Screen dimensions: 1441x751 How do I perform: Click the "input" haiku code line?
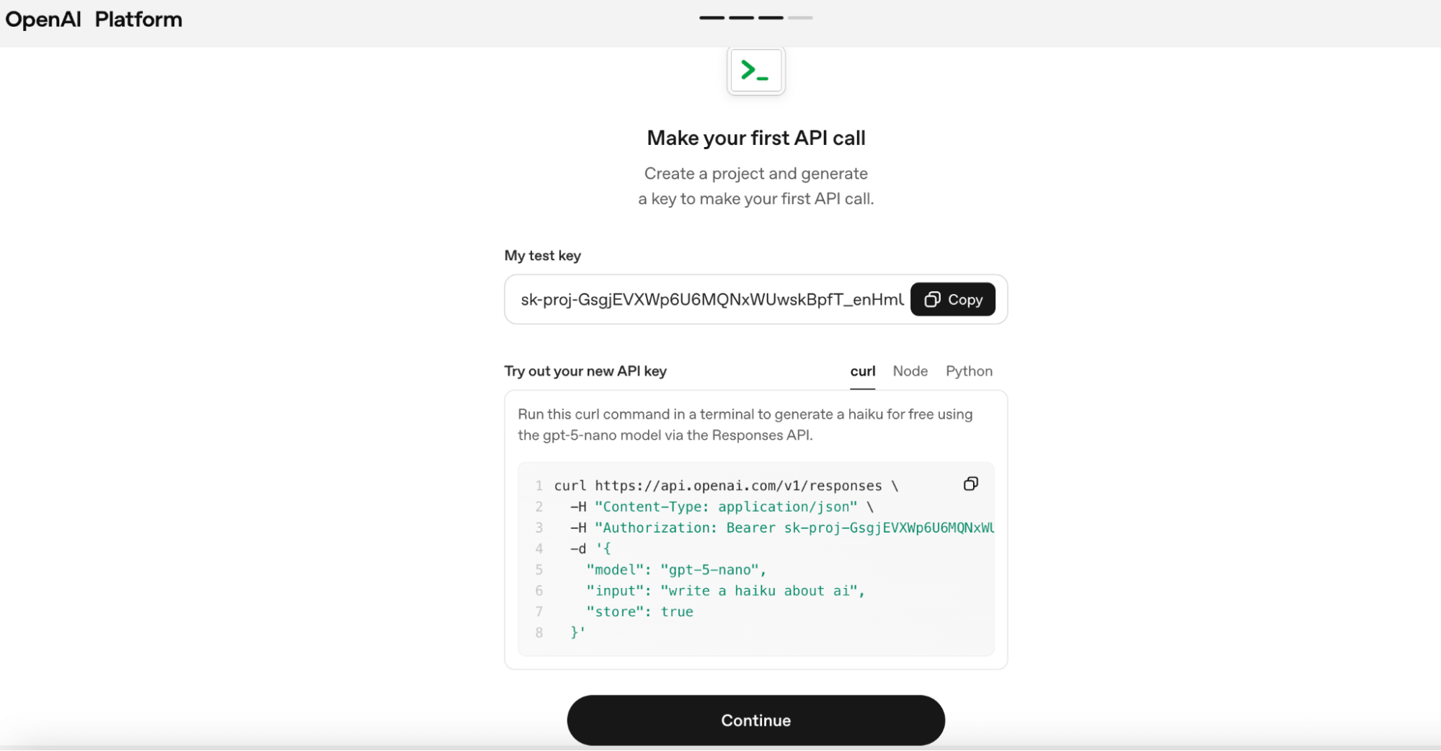724,590
